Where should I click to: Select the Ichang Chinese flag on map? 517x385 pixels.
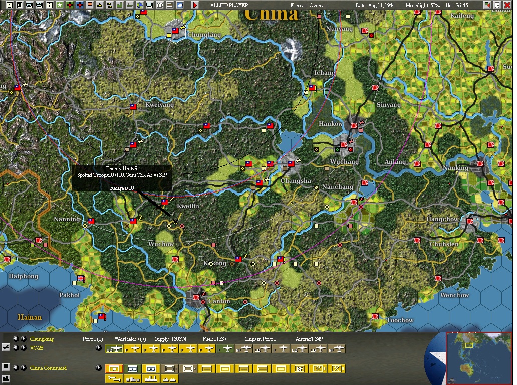click(312, 88)
